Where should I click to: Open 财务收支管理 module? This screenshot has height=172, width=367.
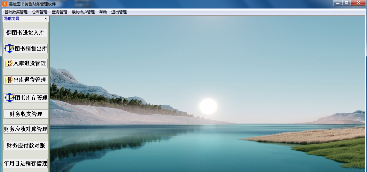(26, 114)
